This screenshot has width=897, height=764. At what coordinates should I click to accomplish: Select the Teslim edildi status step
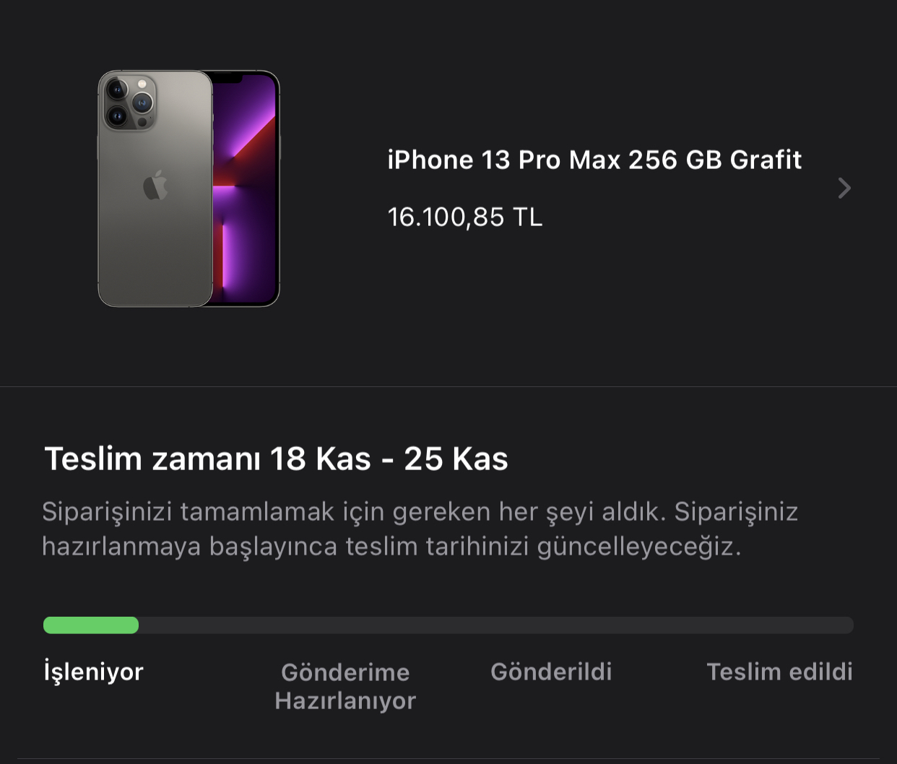tap(780, 672)
